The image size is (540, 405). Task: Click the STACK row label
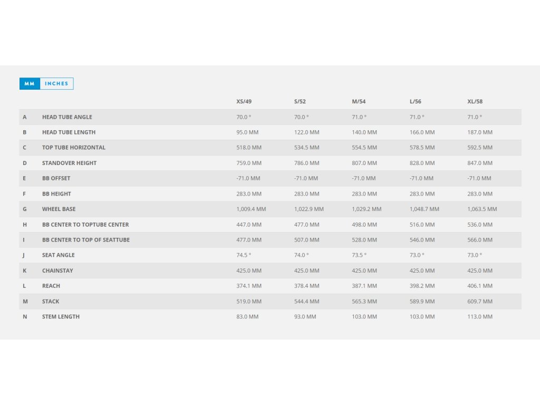point(51,301)
